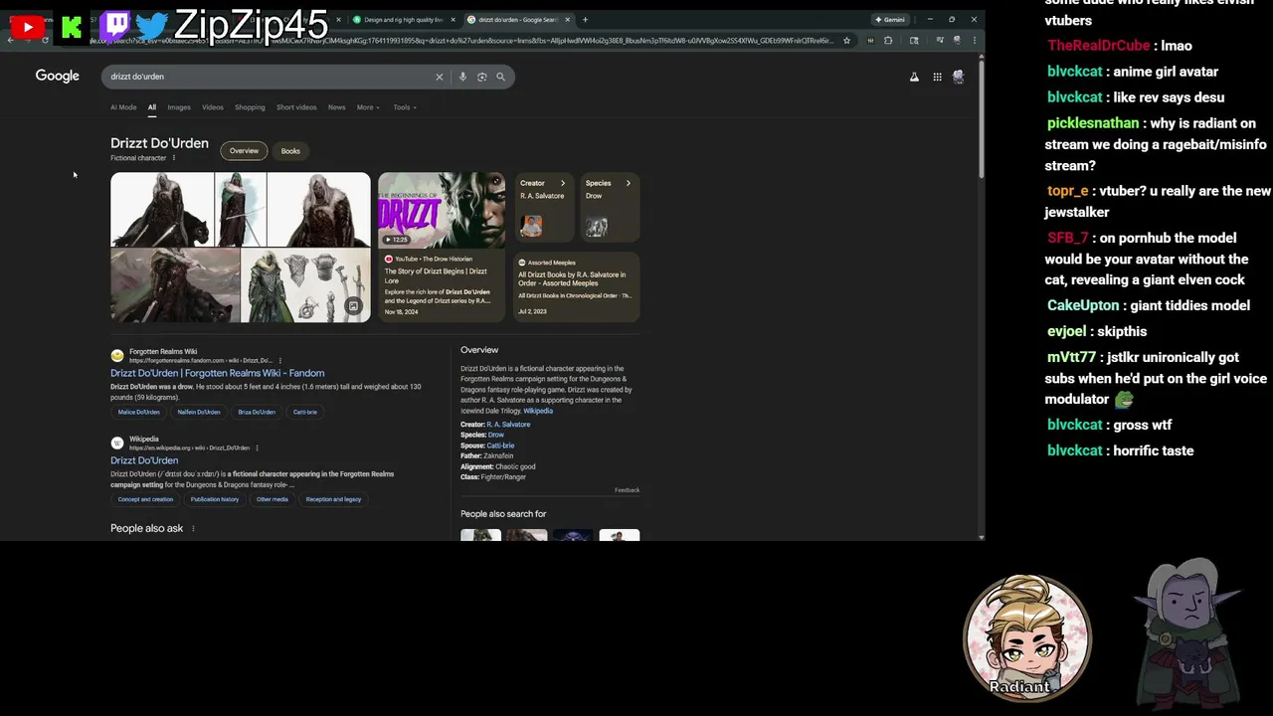Open the Kick overlay icon
Screen dimensions: 1273x716
pyautogui.click(x=72, y=27)
